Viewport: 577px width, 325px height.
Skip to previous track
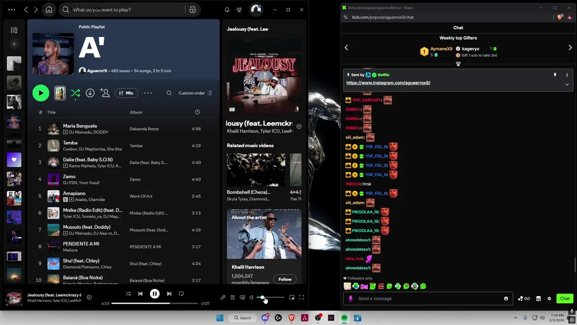pos(140,294)
